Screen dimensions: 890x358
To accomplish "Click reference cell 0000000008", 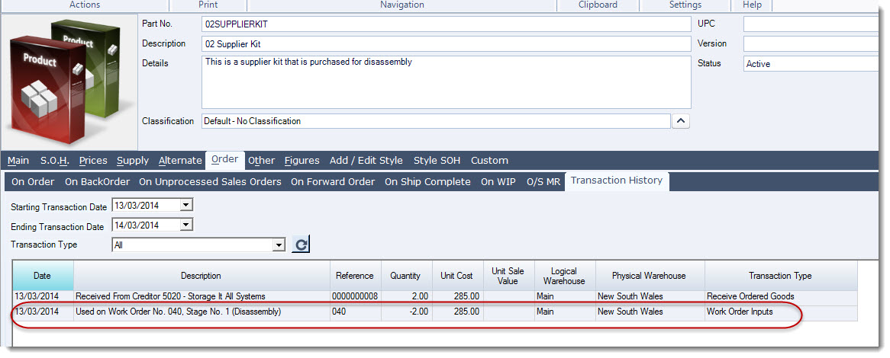I will (x=355, y=296).
